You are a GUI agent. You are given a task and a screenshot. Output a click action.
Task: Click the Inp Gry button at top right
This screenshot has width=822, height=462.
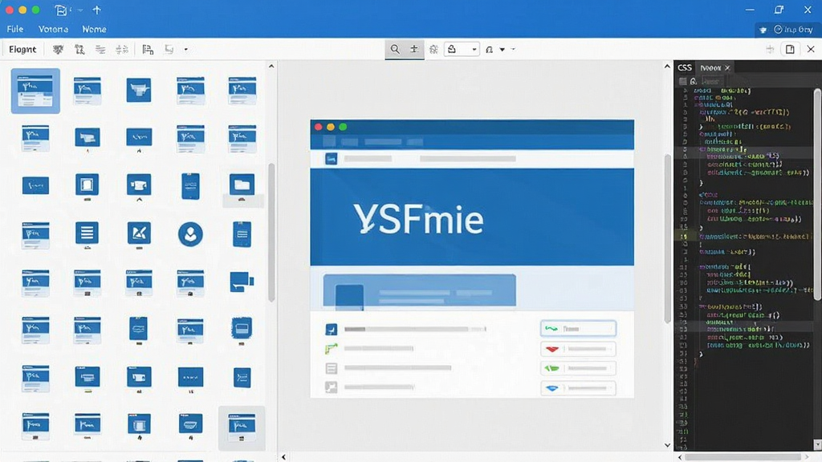(x=792, y=30)
